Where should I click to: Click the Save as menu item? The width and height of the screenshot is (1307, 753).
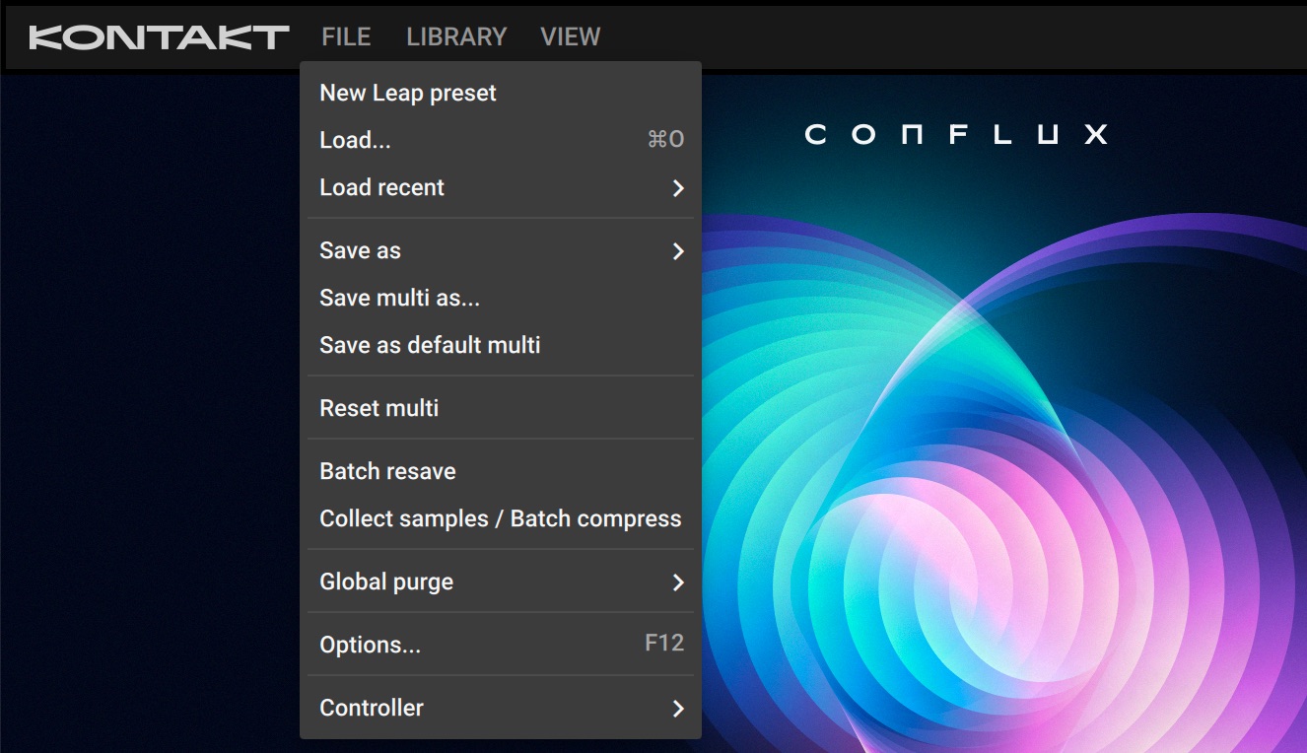(361, 250)
